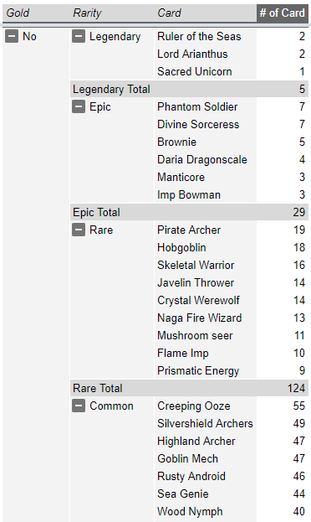
Task: Collapse the Rare rarity group
Action: click(79, 230)
